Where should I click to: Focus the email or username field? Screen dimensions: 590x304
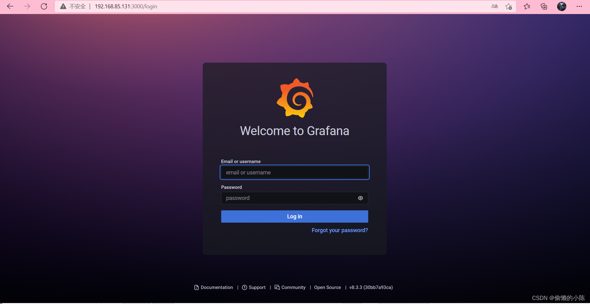(295, 172)
